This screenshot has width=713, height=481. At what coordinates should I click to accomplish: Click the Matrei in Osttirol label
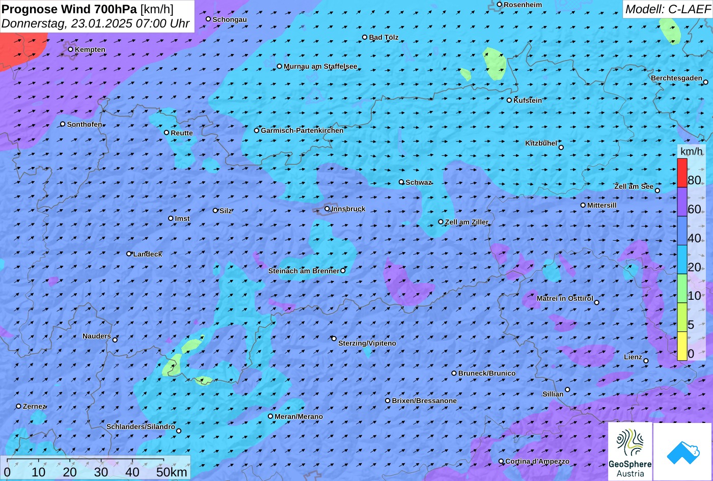[565, 299]
